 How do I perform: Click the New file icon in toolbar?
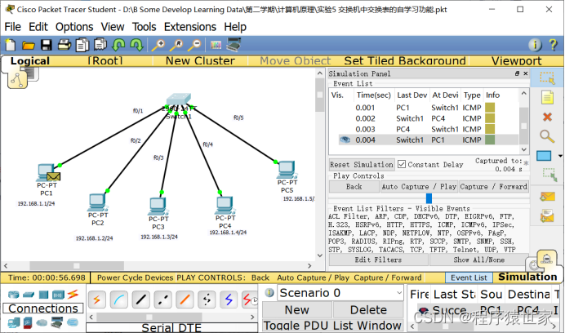point(11,46)
